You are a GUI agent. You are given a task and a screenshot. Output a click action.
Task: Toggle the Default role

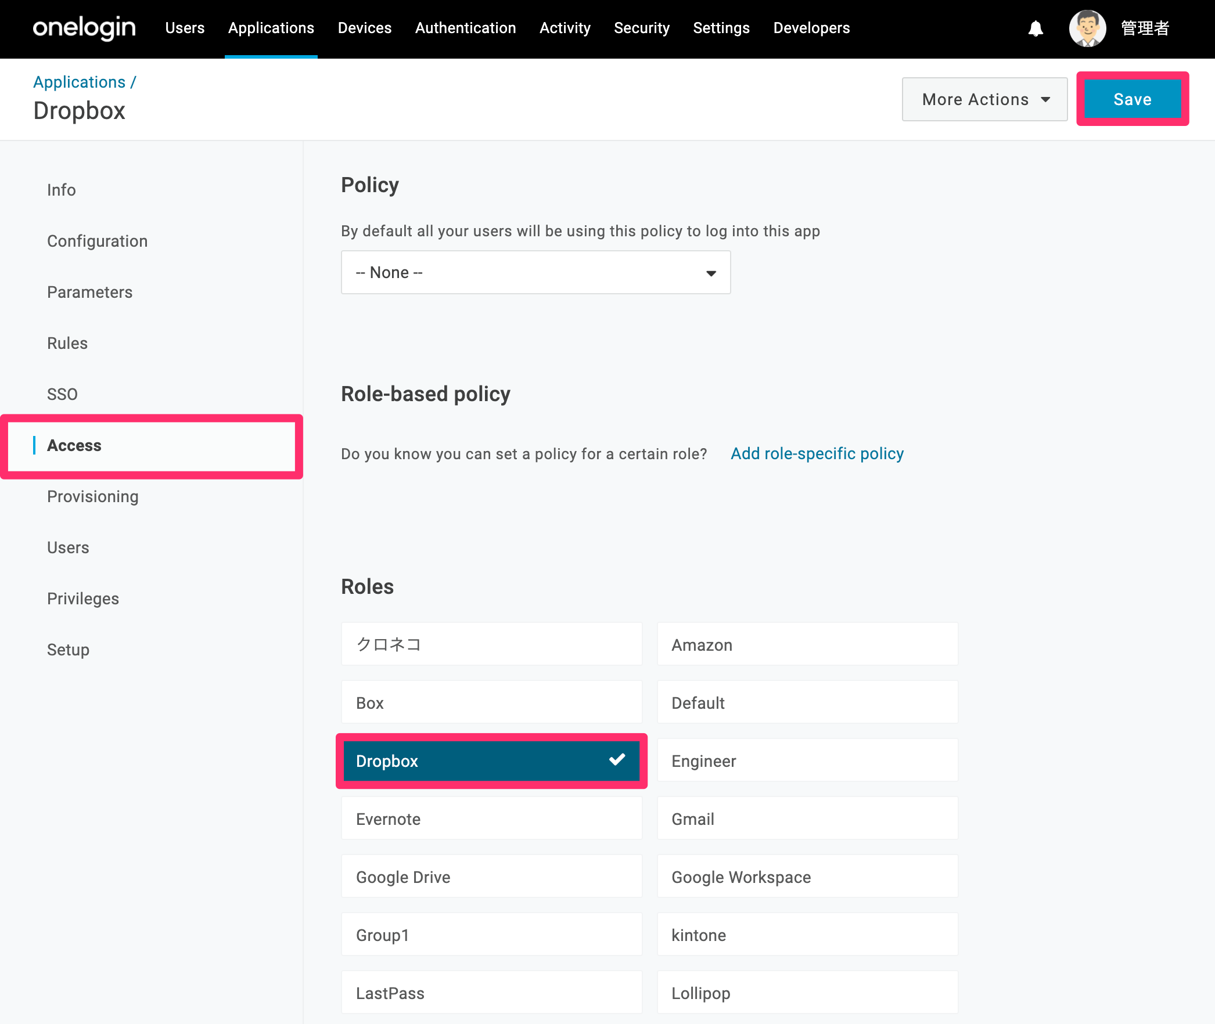pos(807,702)
